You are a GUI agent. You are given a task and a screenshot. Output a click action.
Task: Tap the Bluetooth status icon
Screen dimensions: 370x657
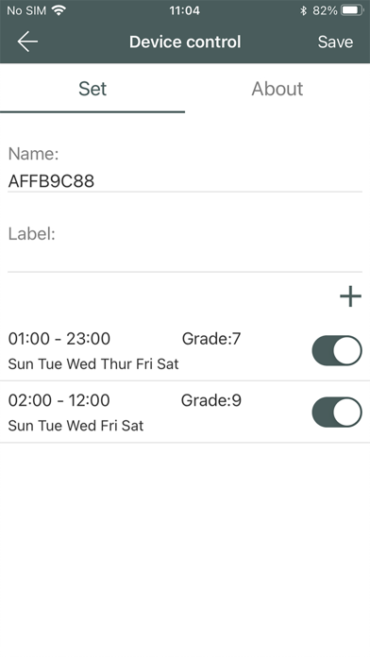pos(303,10)
